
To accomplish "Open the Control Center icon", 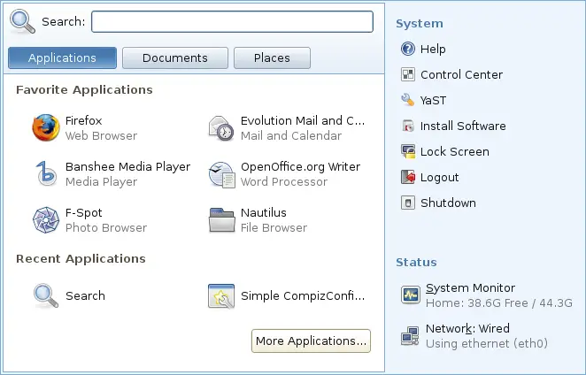I will point(408,75).
